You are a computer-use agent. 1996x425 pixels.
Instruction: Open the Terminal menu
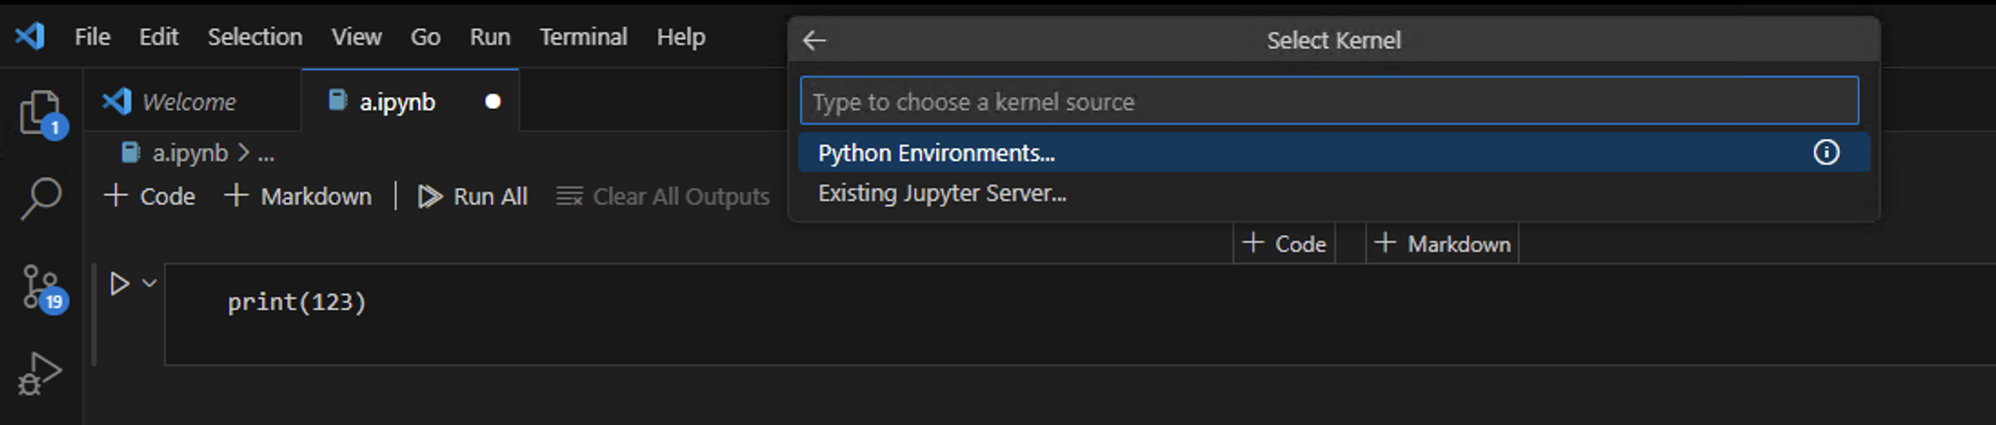(583, 36)
